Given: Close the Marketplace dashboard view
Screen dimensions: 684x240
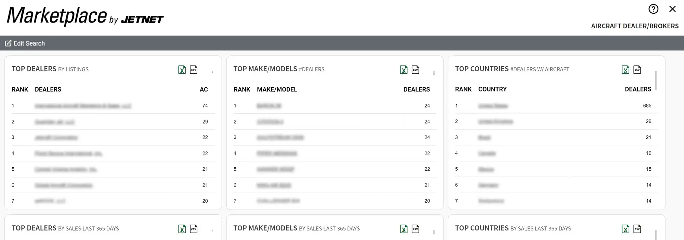Looking at the screenshot, I should [672, 9].
